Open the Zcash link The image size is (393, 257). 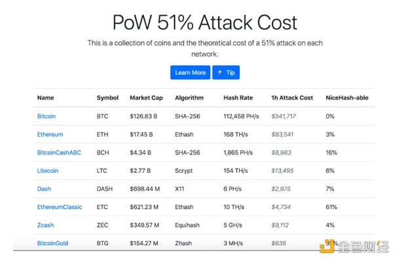click(45, 225)
